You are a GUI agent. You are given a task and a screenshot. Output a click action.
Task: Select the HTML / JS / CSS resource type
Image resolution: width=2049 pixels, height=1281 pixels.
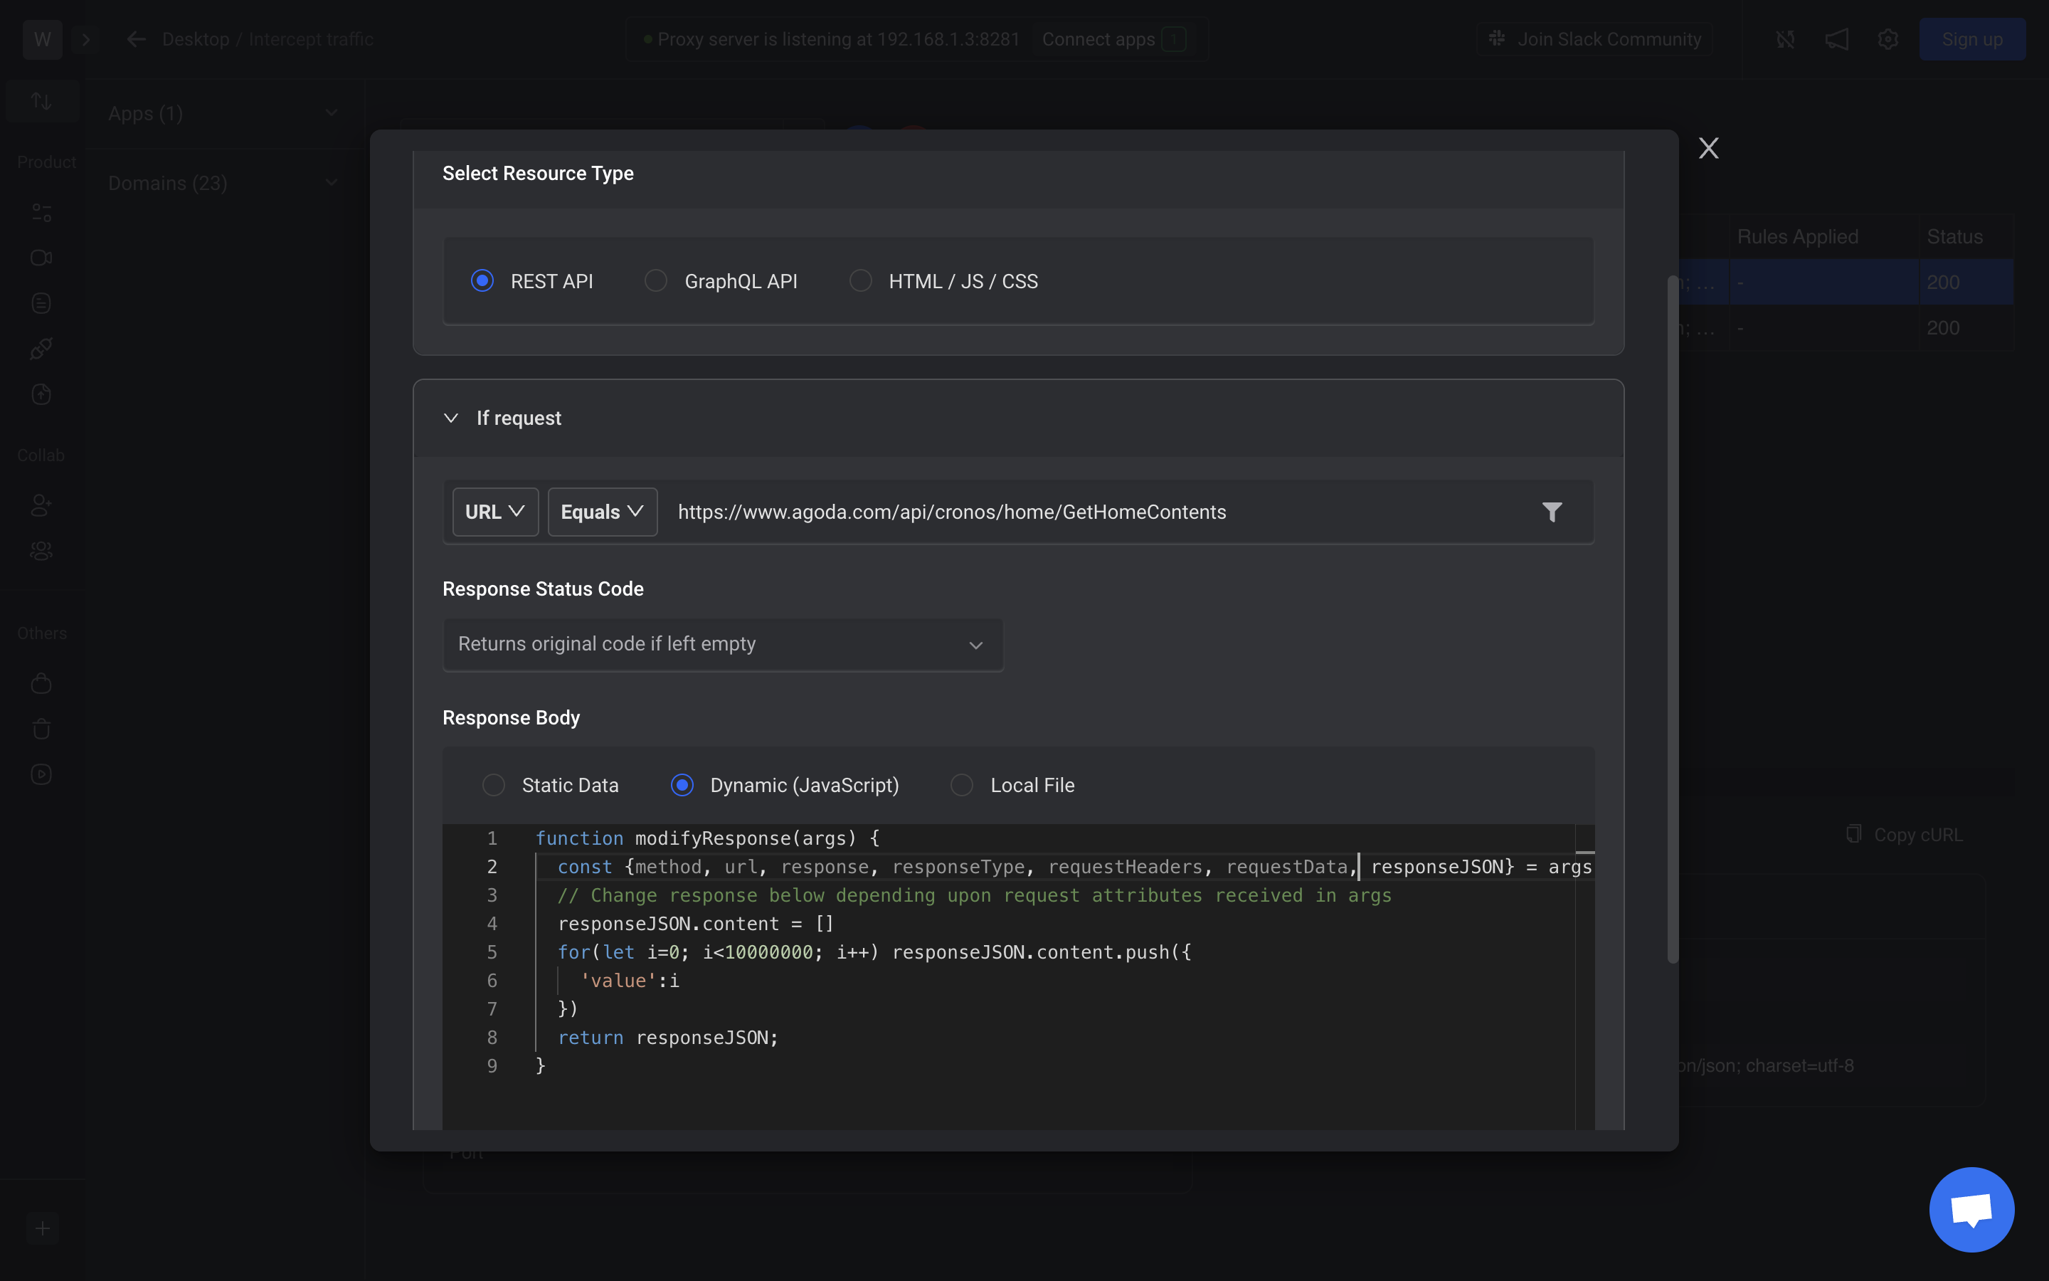click(x=860, y=280)
